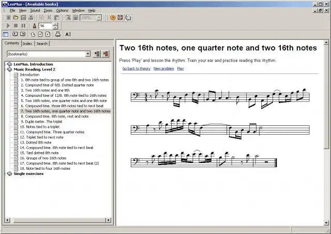
Task: Select lesson 9. Duple meter. The triplet
Action: click(41, 122)
